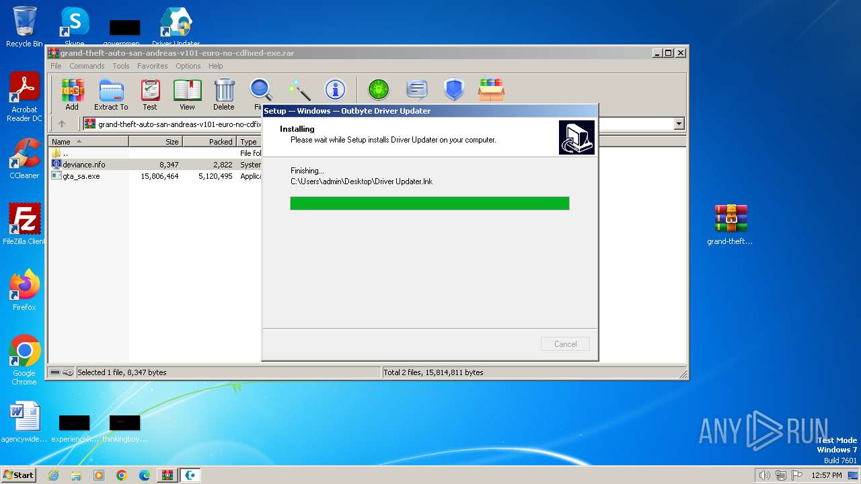This screenshot has height=484, width=861.
Task: Click the taskbar media player icon
Action: click(99, 475)
